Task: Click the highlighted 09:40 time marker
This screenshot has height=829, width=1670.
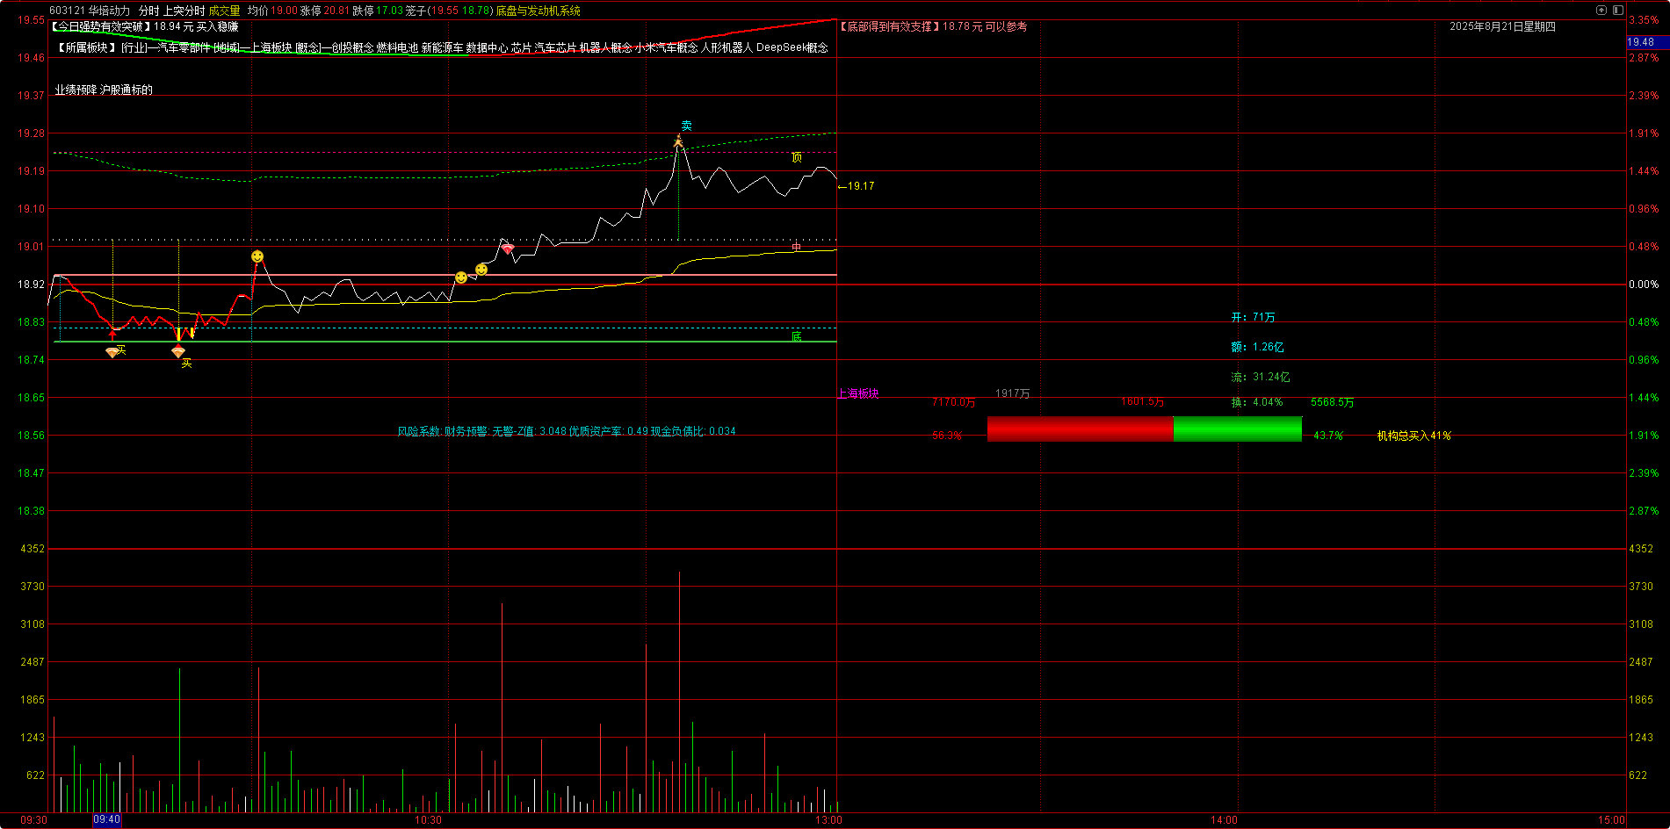Action: click(x=106, y=819)
